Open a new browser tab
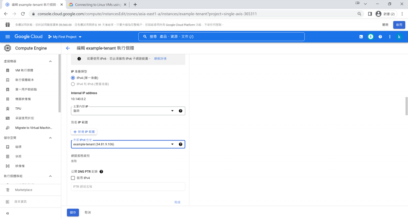408x219 pixels. pyautogui.click(x=135, y=5)
